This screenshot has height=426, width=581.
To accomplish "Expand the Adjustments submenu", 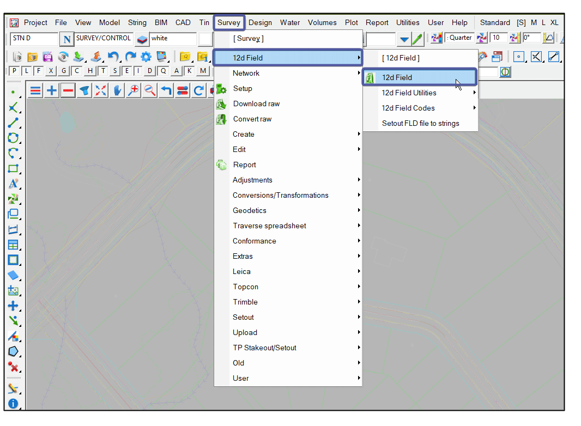I will [288, 180].
